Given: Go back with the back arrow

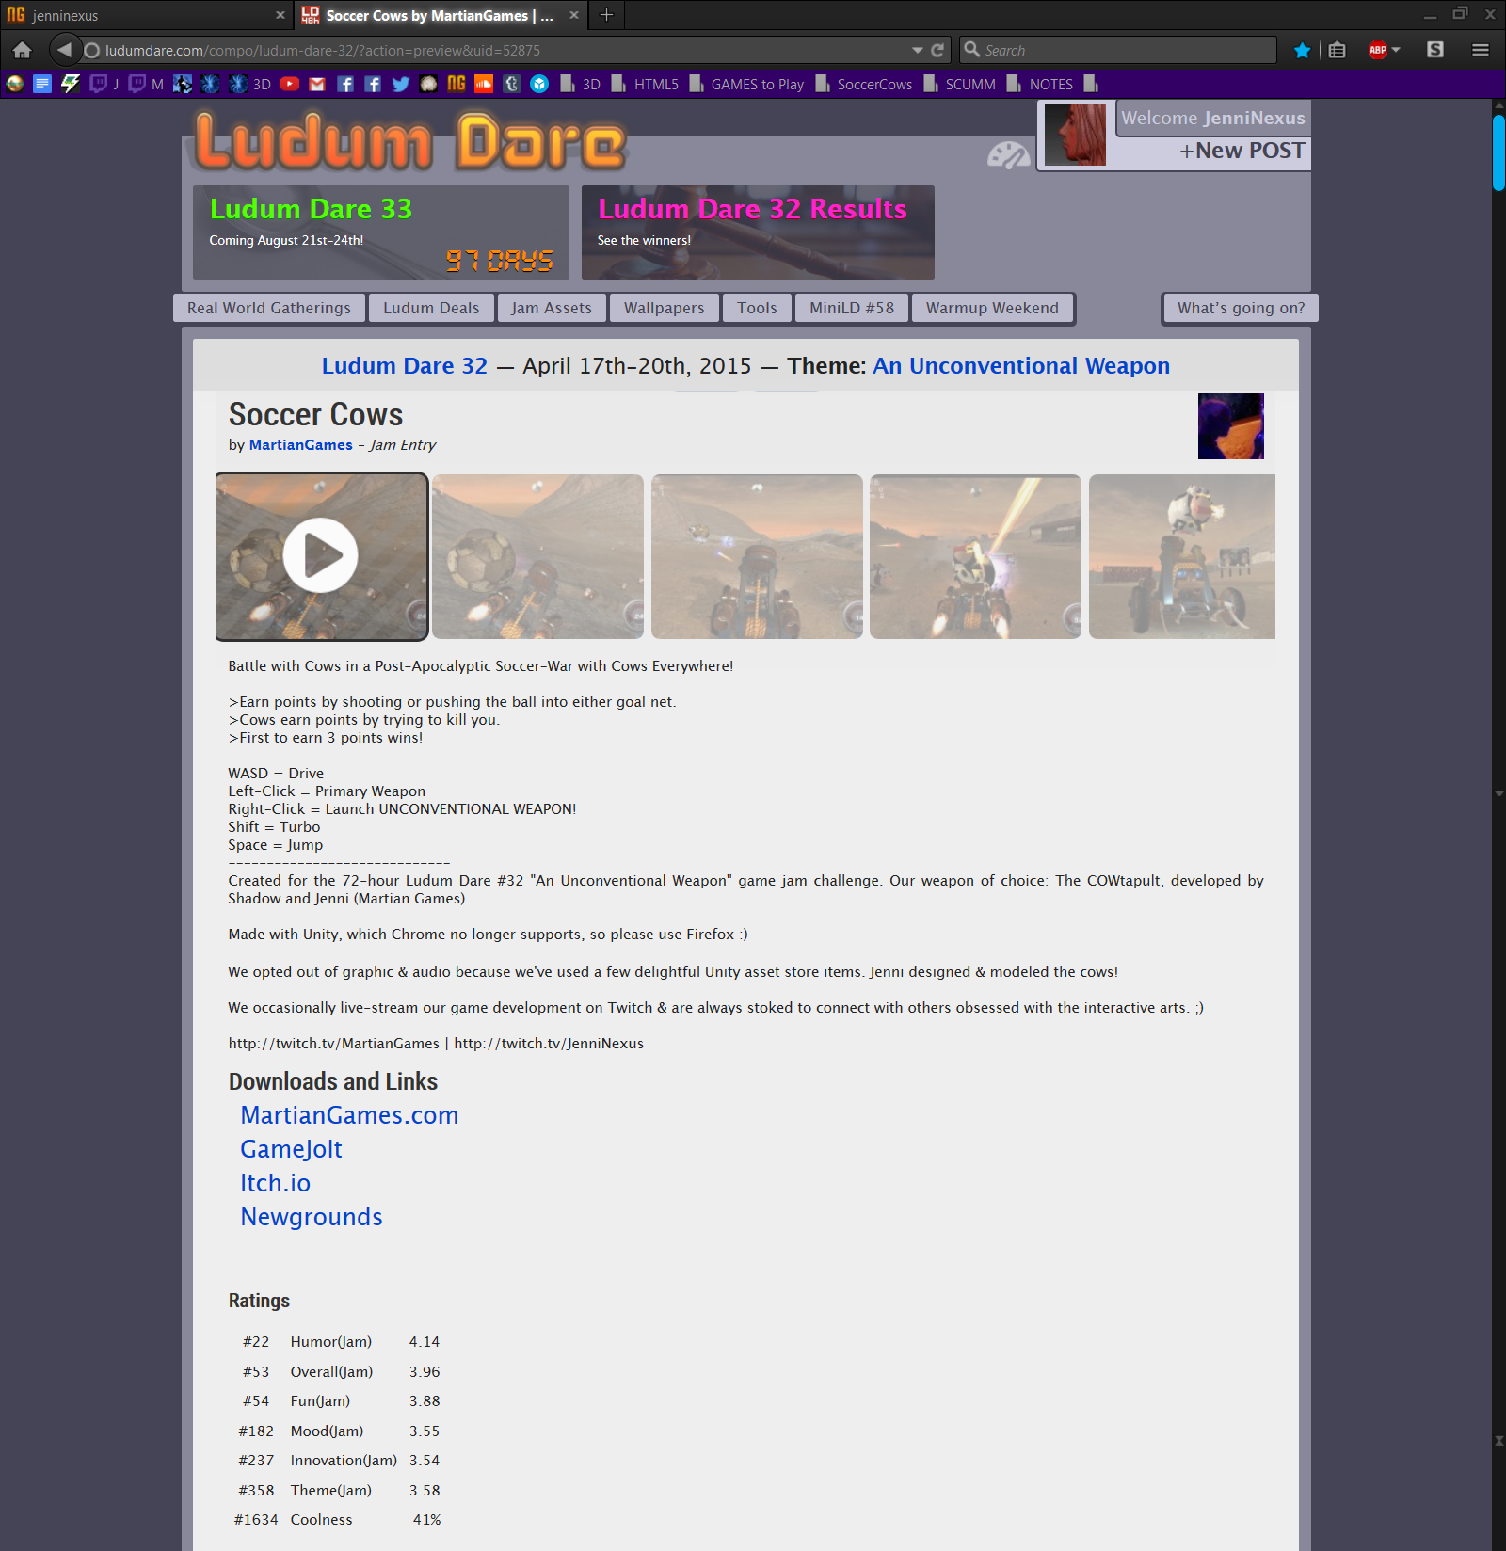Looking at the screenshot, I should (63, 50).
